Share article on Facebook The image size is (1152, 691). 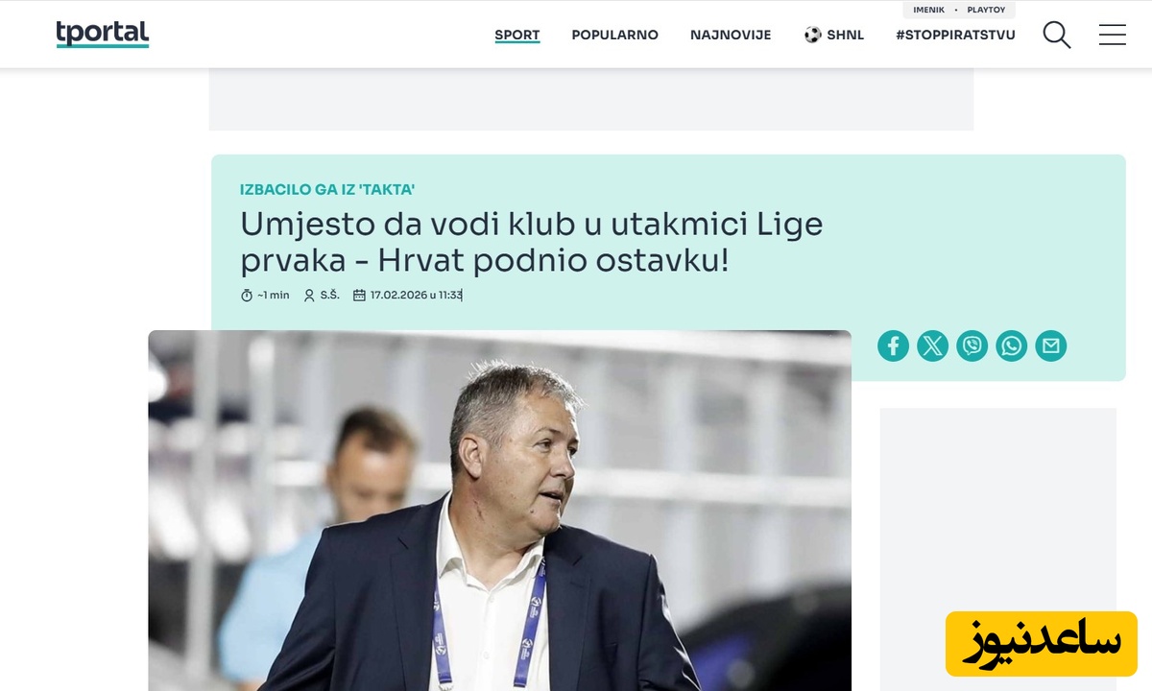point(893,345)
